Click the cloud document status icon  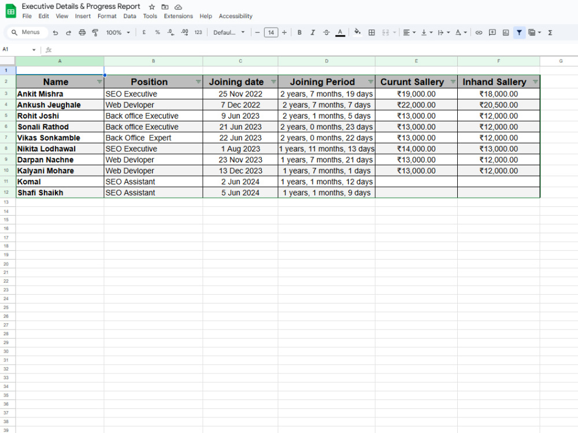[178, 7]
